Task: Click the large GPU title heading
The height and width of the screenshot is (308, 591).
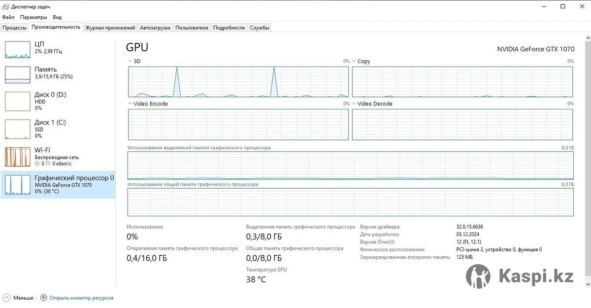Action: point(137,47)
